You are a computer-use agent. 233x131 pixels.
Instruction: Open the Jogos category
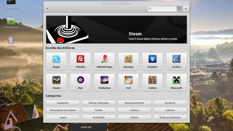63,117
